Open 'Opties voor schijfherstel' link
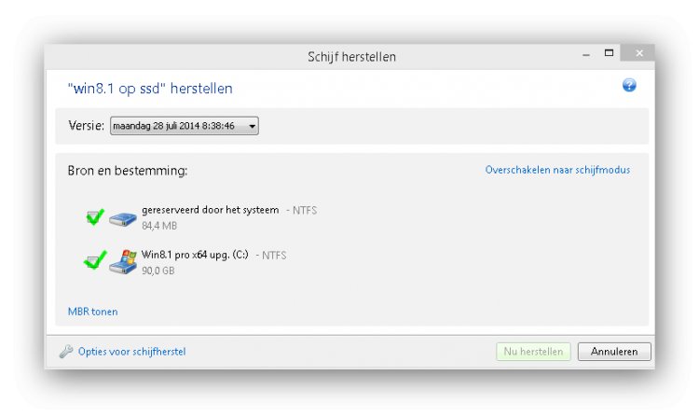The image size is (699, 417). (x=132, y=352)
